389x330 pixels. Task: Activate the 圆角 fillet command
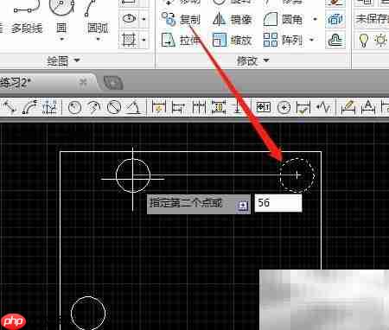click(283, 19)
